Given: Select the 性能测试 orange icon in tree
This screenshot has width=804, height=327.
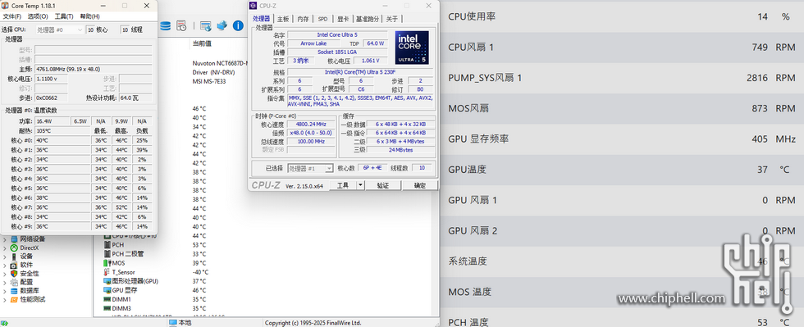Looking at the screenshot, I should [15, 299].
